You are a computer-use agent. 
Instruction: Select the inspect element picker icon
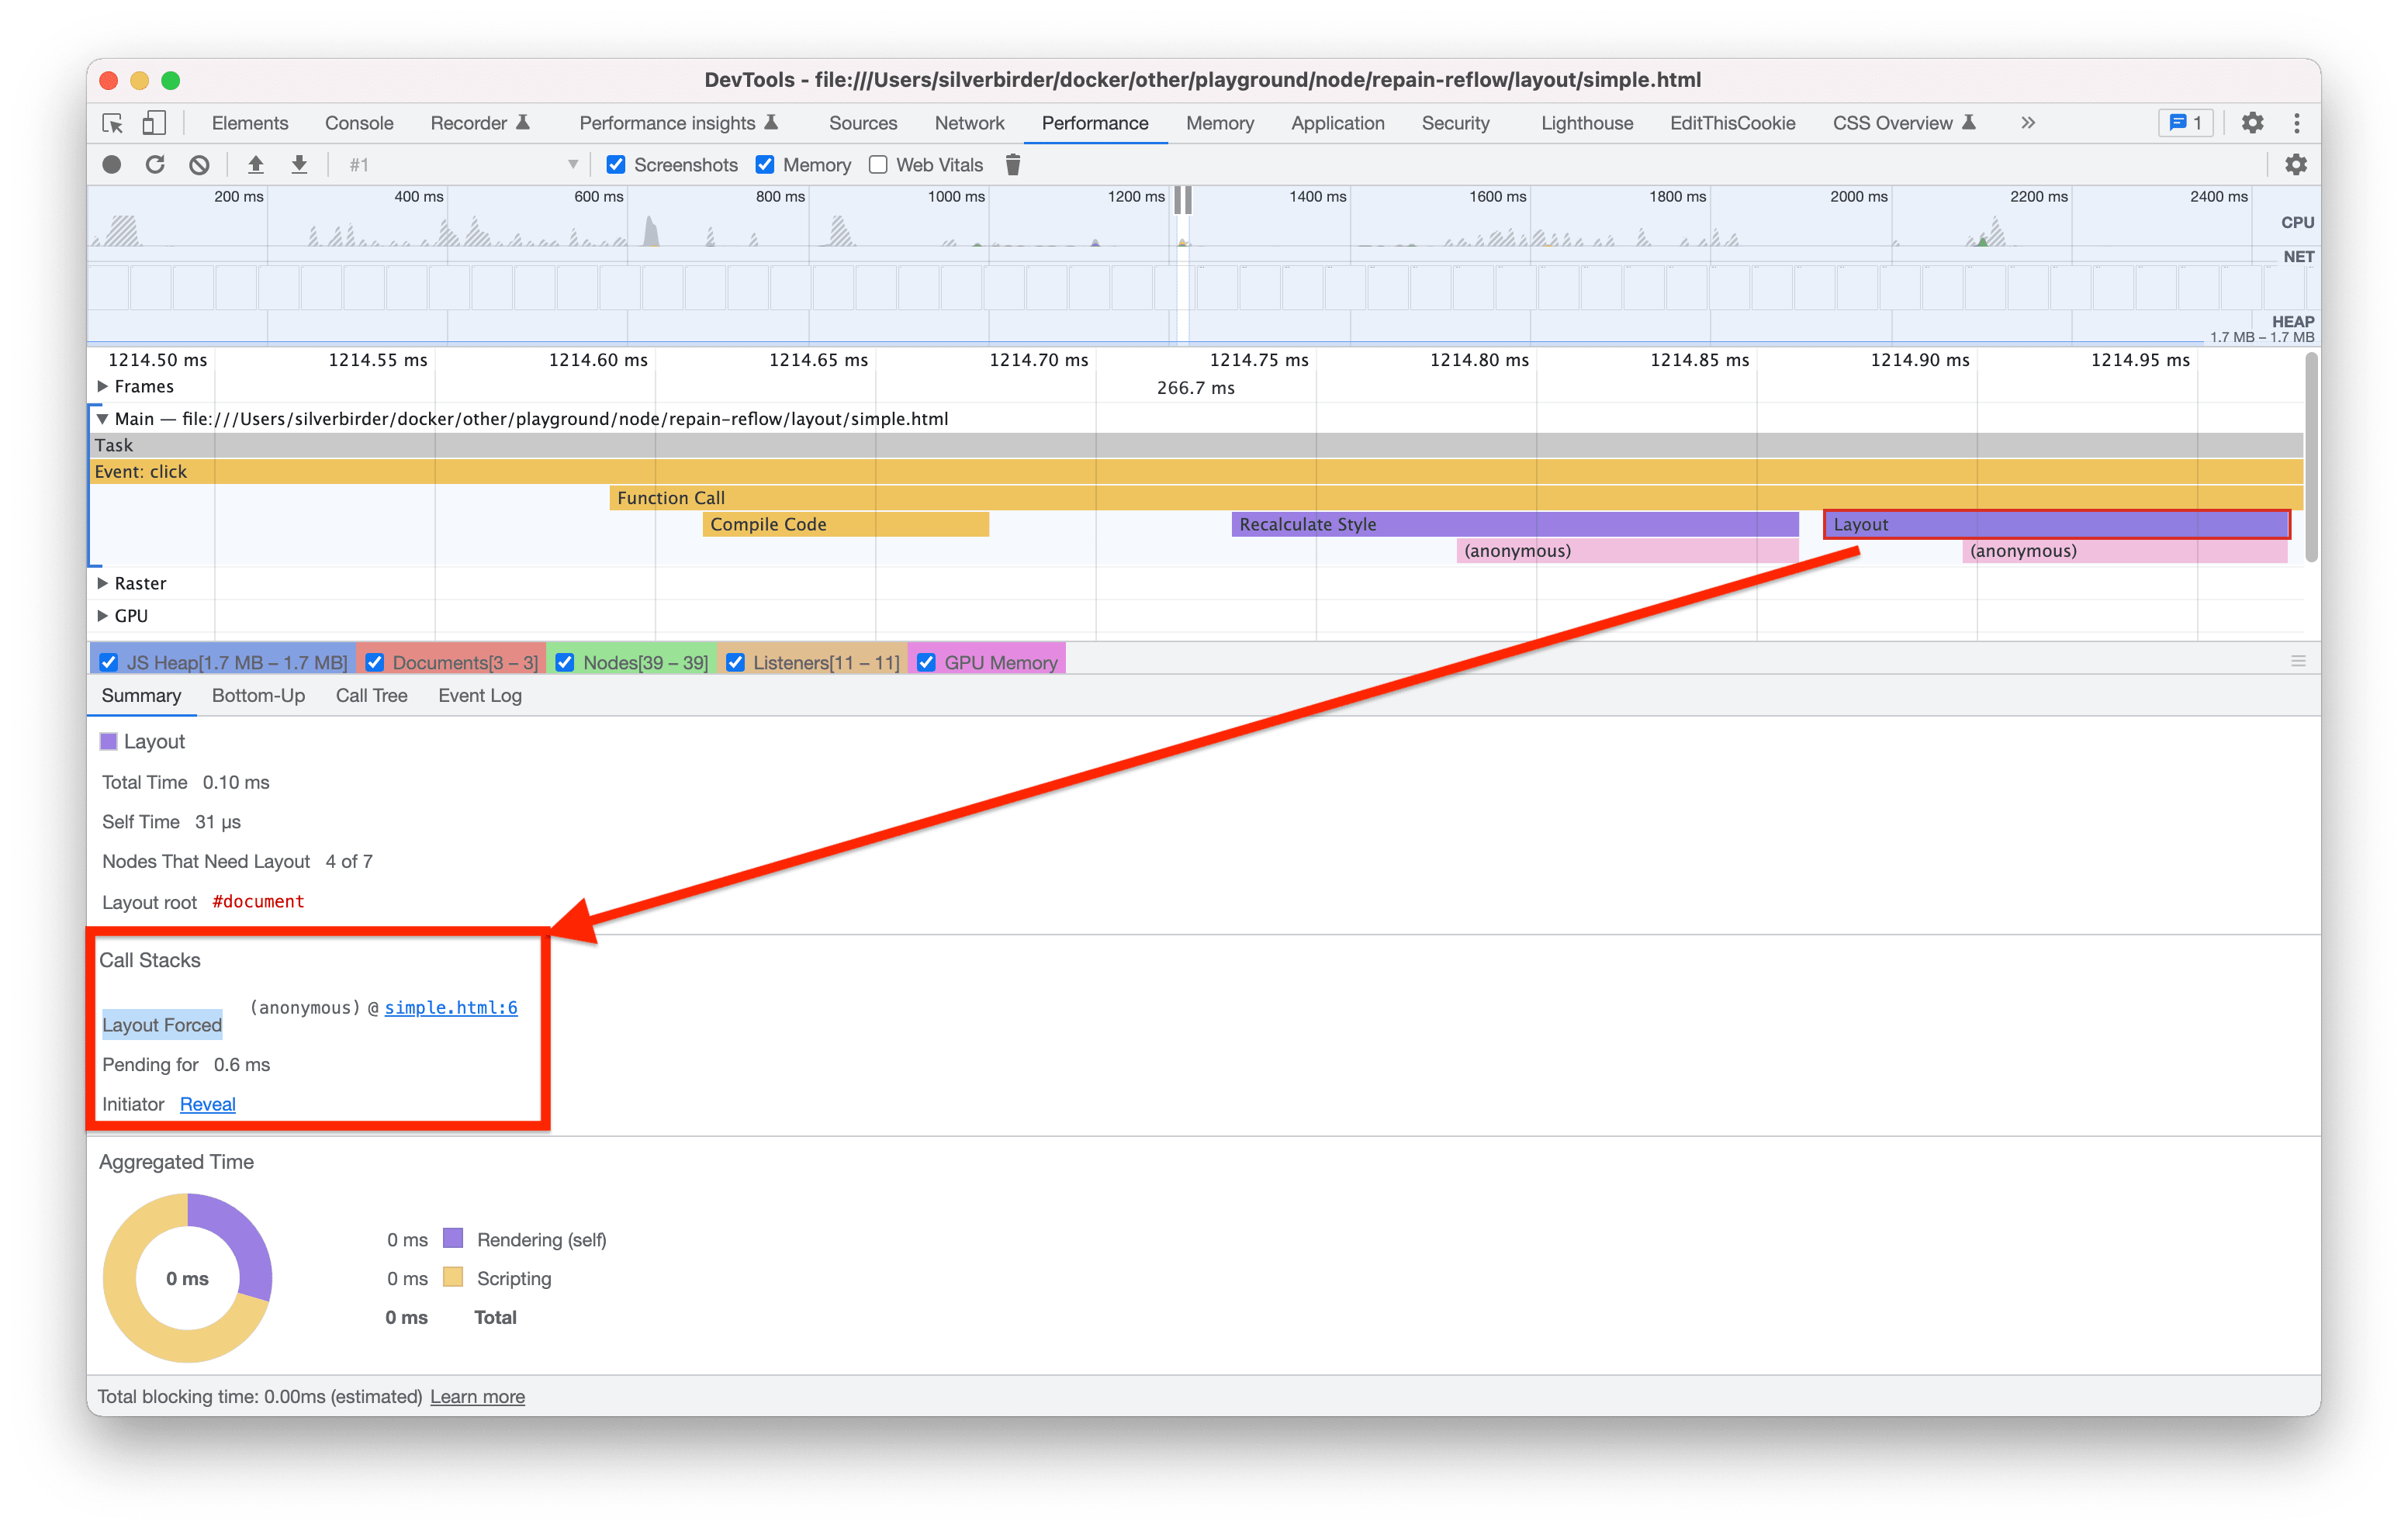coord(113,123)
